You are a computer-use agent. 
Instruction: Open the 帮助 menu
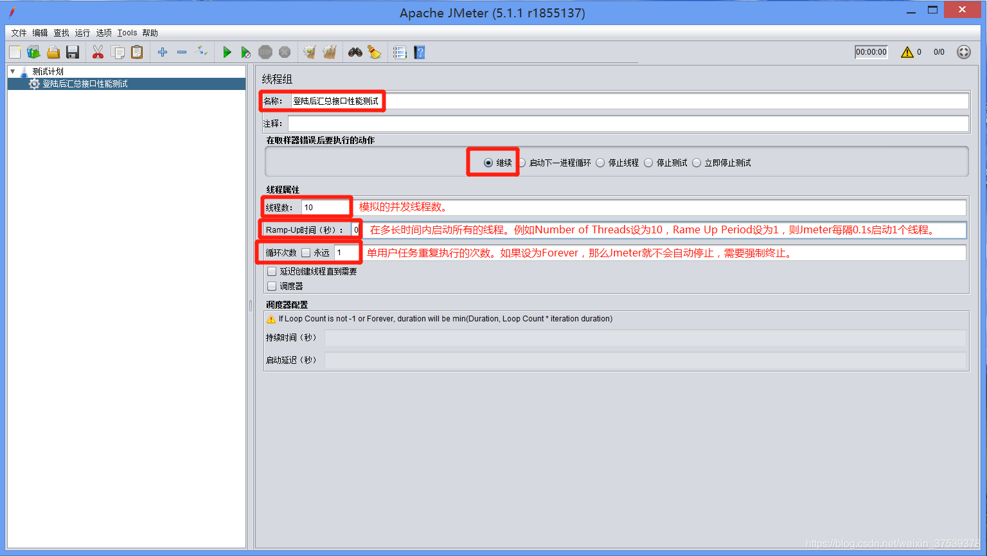[150, 33]
